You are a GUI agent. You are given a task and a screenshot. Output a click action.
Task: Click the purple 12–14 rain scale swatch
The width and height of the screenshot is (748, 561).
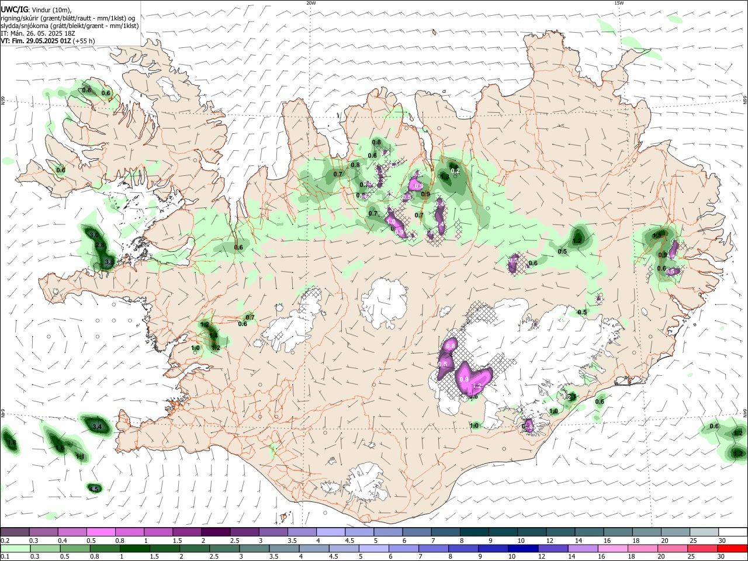click(552, 548)
